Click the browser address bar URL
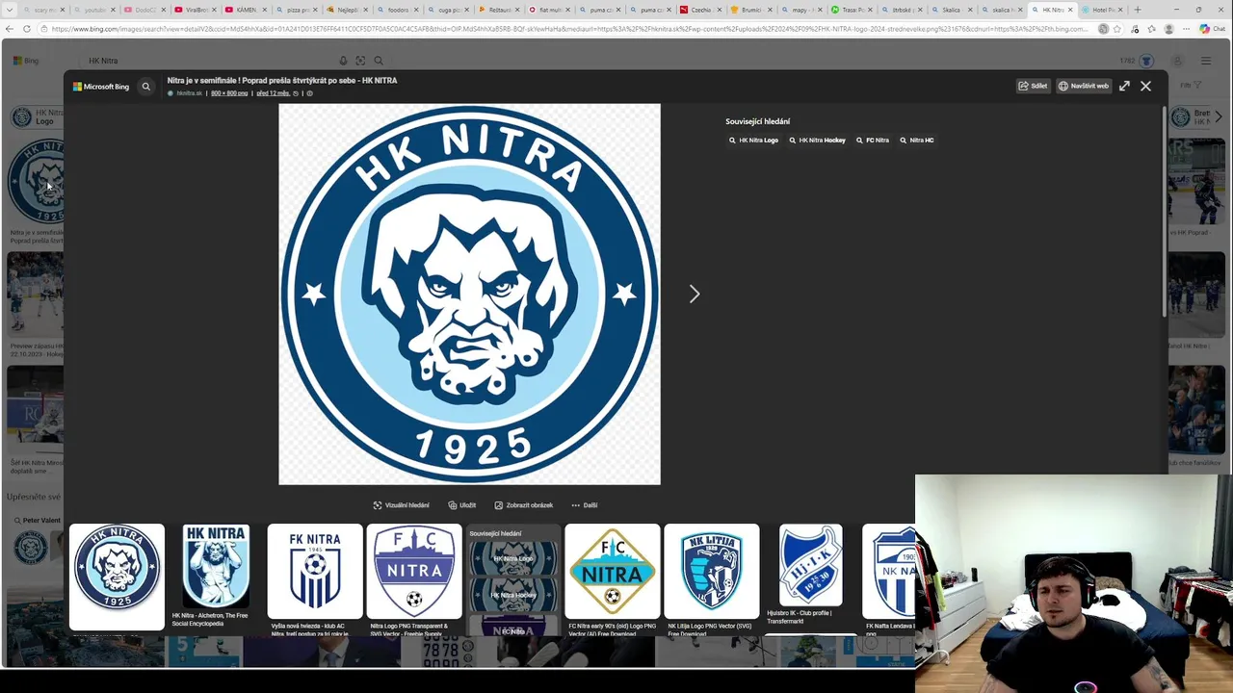The image size is (1233, 693). pos(568,29)
